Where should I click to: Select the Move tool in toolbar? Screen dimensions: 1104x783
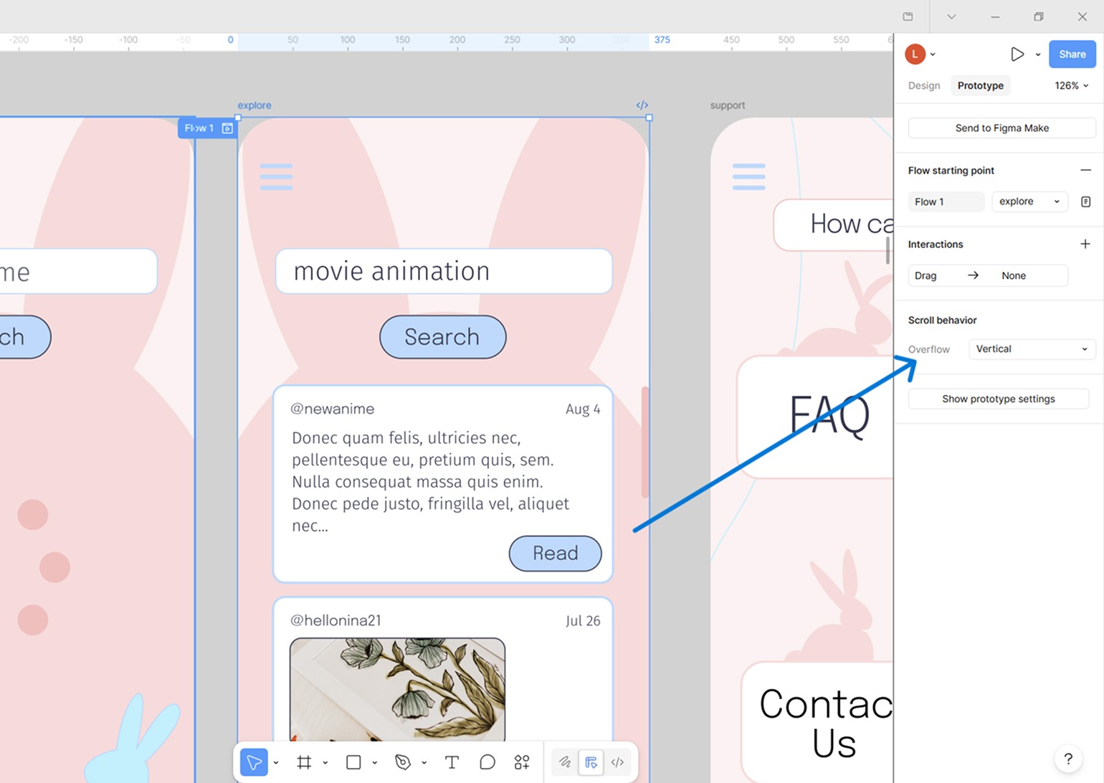point(254,762)
